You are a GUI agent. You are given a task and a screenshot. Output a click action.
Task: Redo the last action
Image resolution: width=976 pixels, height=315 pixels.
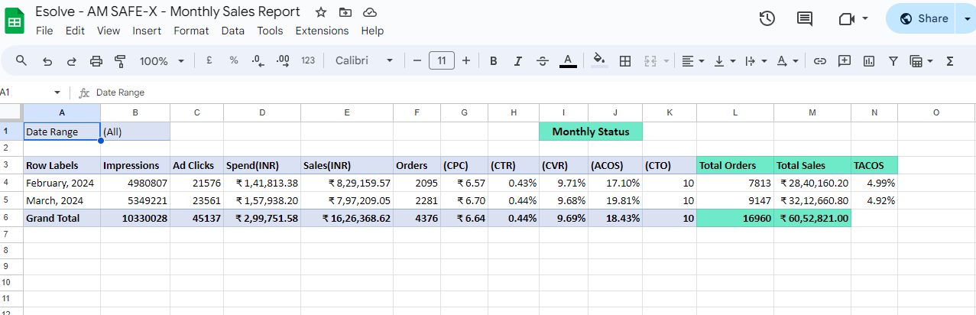[72, 60]
